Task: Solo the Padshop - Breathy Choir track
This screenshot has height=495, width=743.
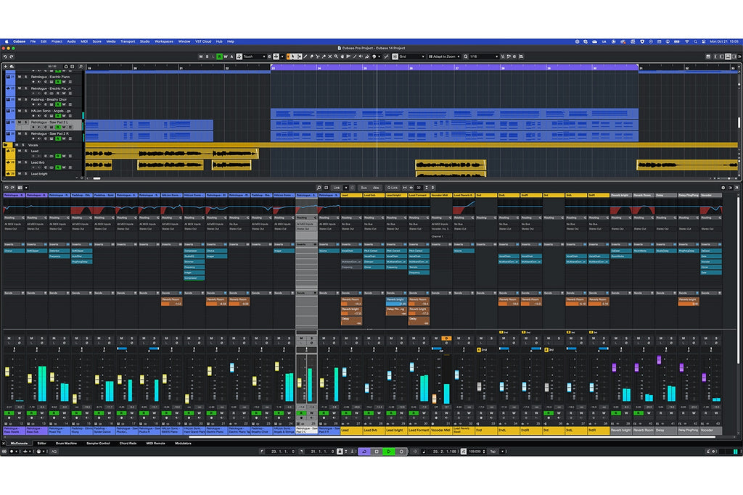Action: [x=25, y=99]
